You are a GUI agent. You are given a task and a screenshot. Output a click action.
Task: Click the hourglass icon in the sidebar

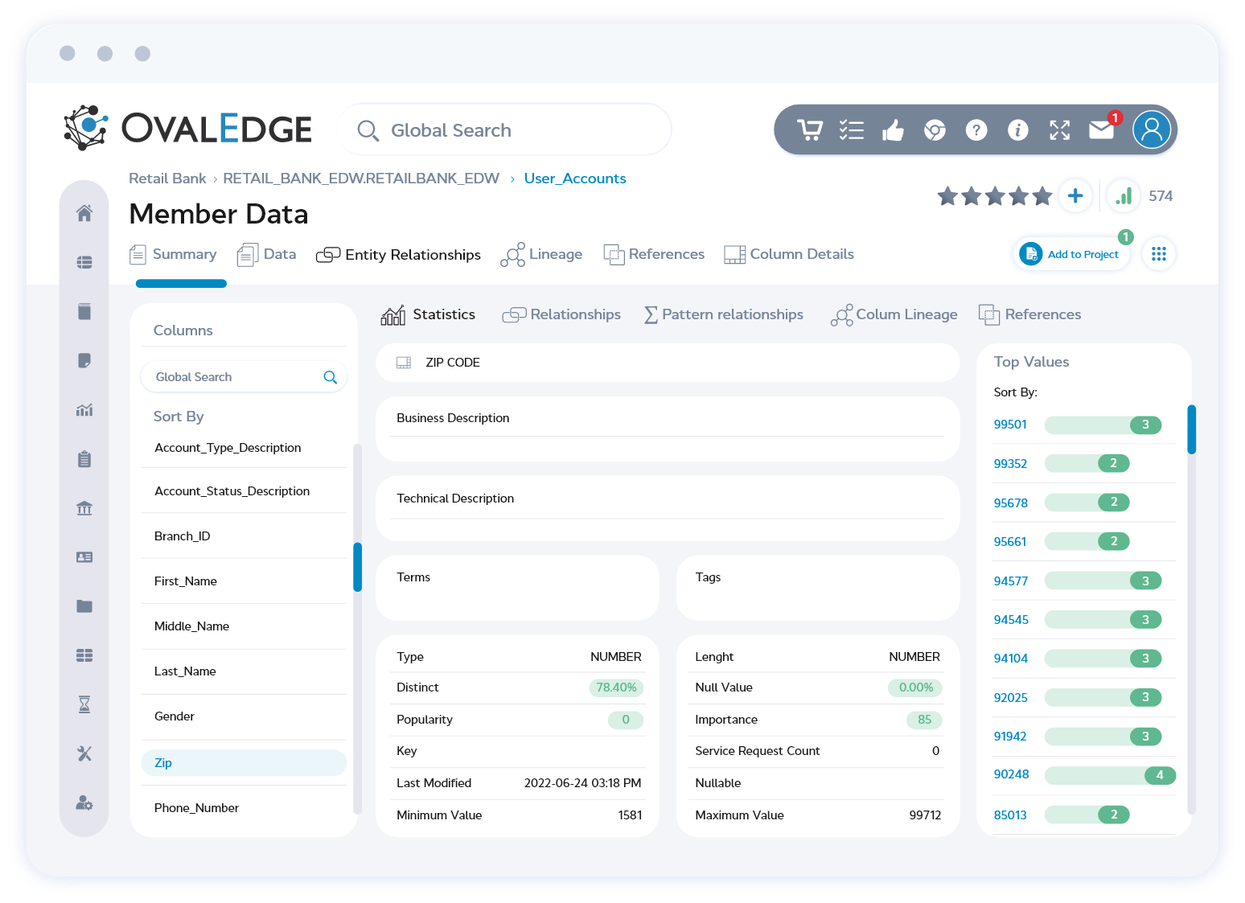tap(84, 704)
